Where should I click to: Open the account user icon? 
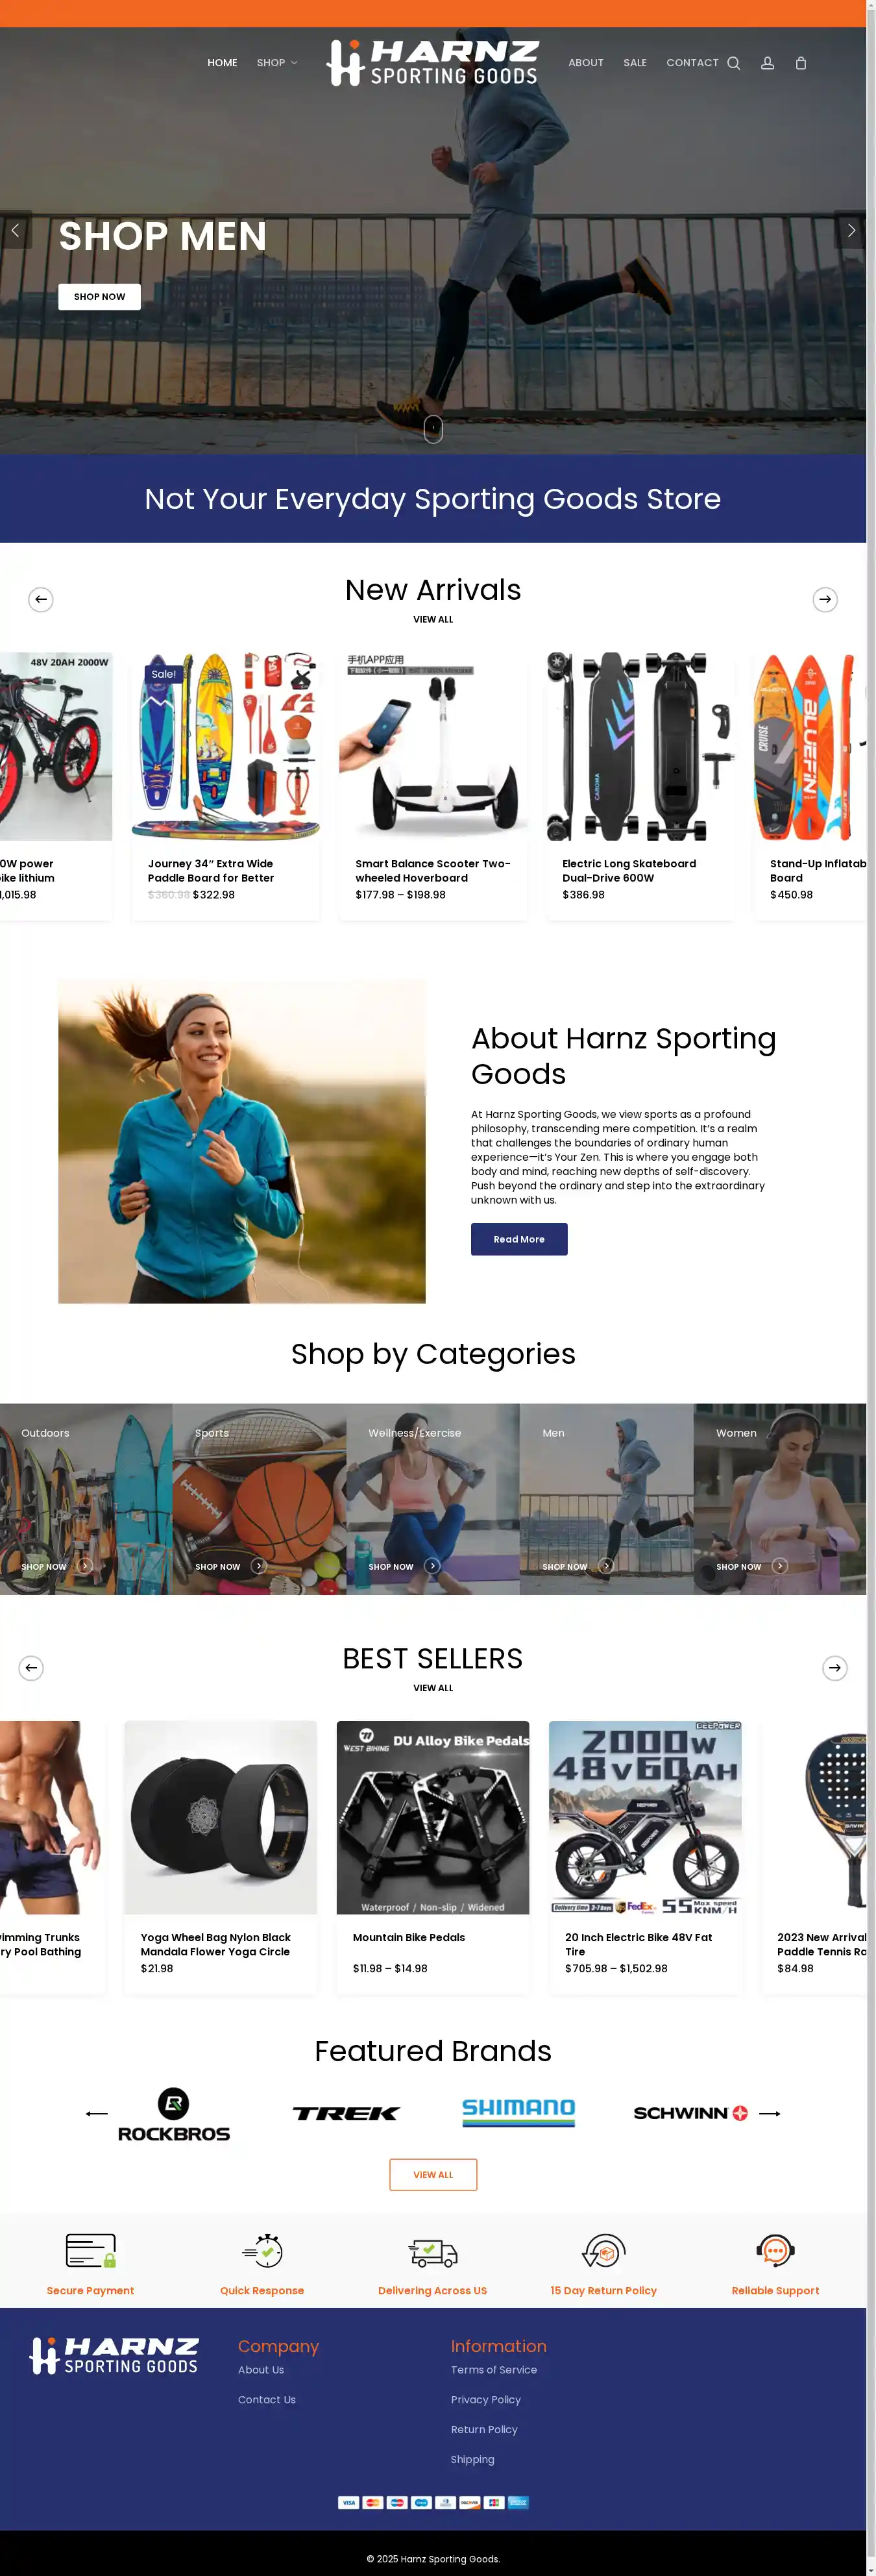[767, 63]
